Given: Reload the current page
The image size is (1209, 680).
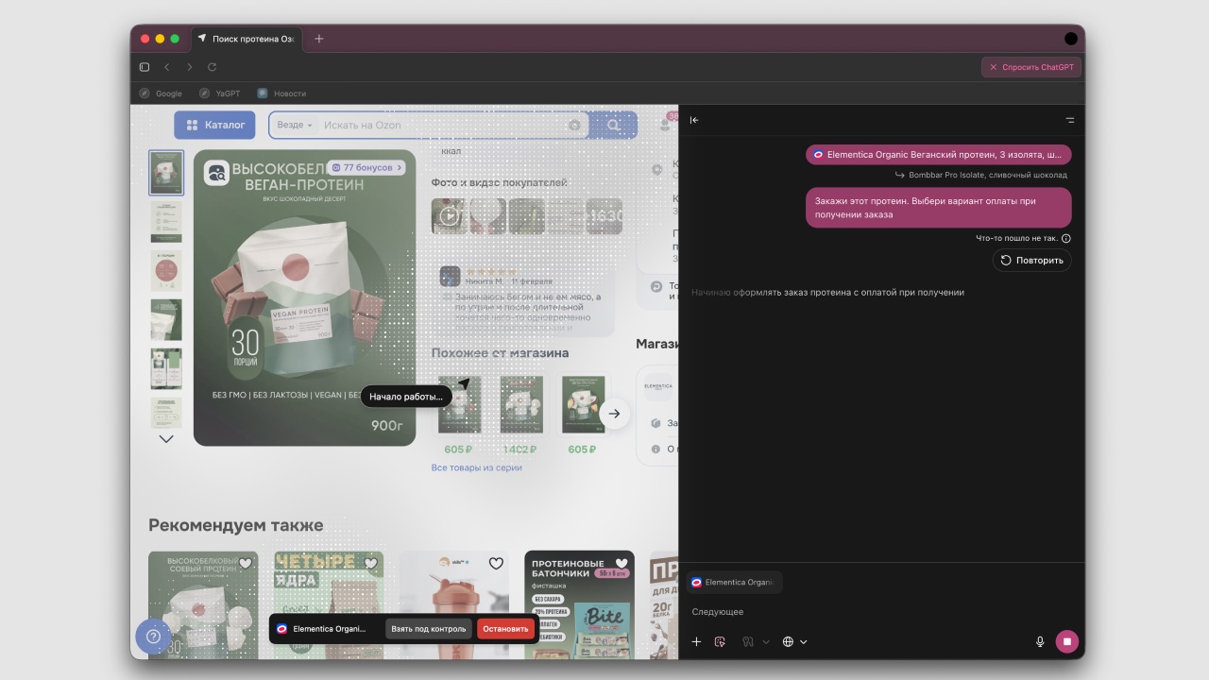Looking at the screenshot, I should tap(213, 67).
